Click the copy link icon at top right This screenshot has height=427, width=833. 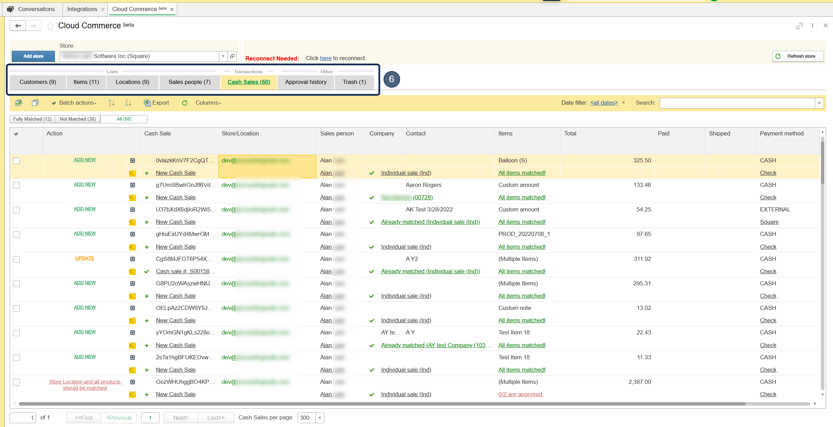pos(799,26)
